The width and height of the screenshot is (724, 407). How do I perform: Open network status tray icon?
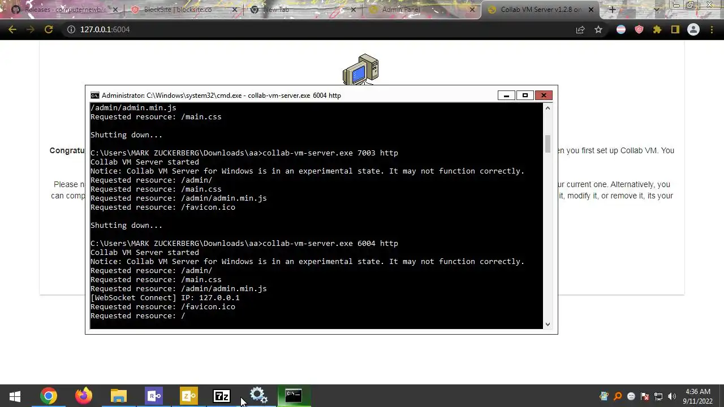pyautogui.click(x=658, y=396)
